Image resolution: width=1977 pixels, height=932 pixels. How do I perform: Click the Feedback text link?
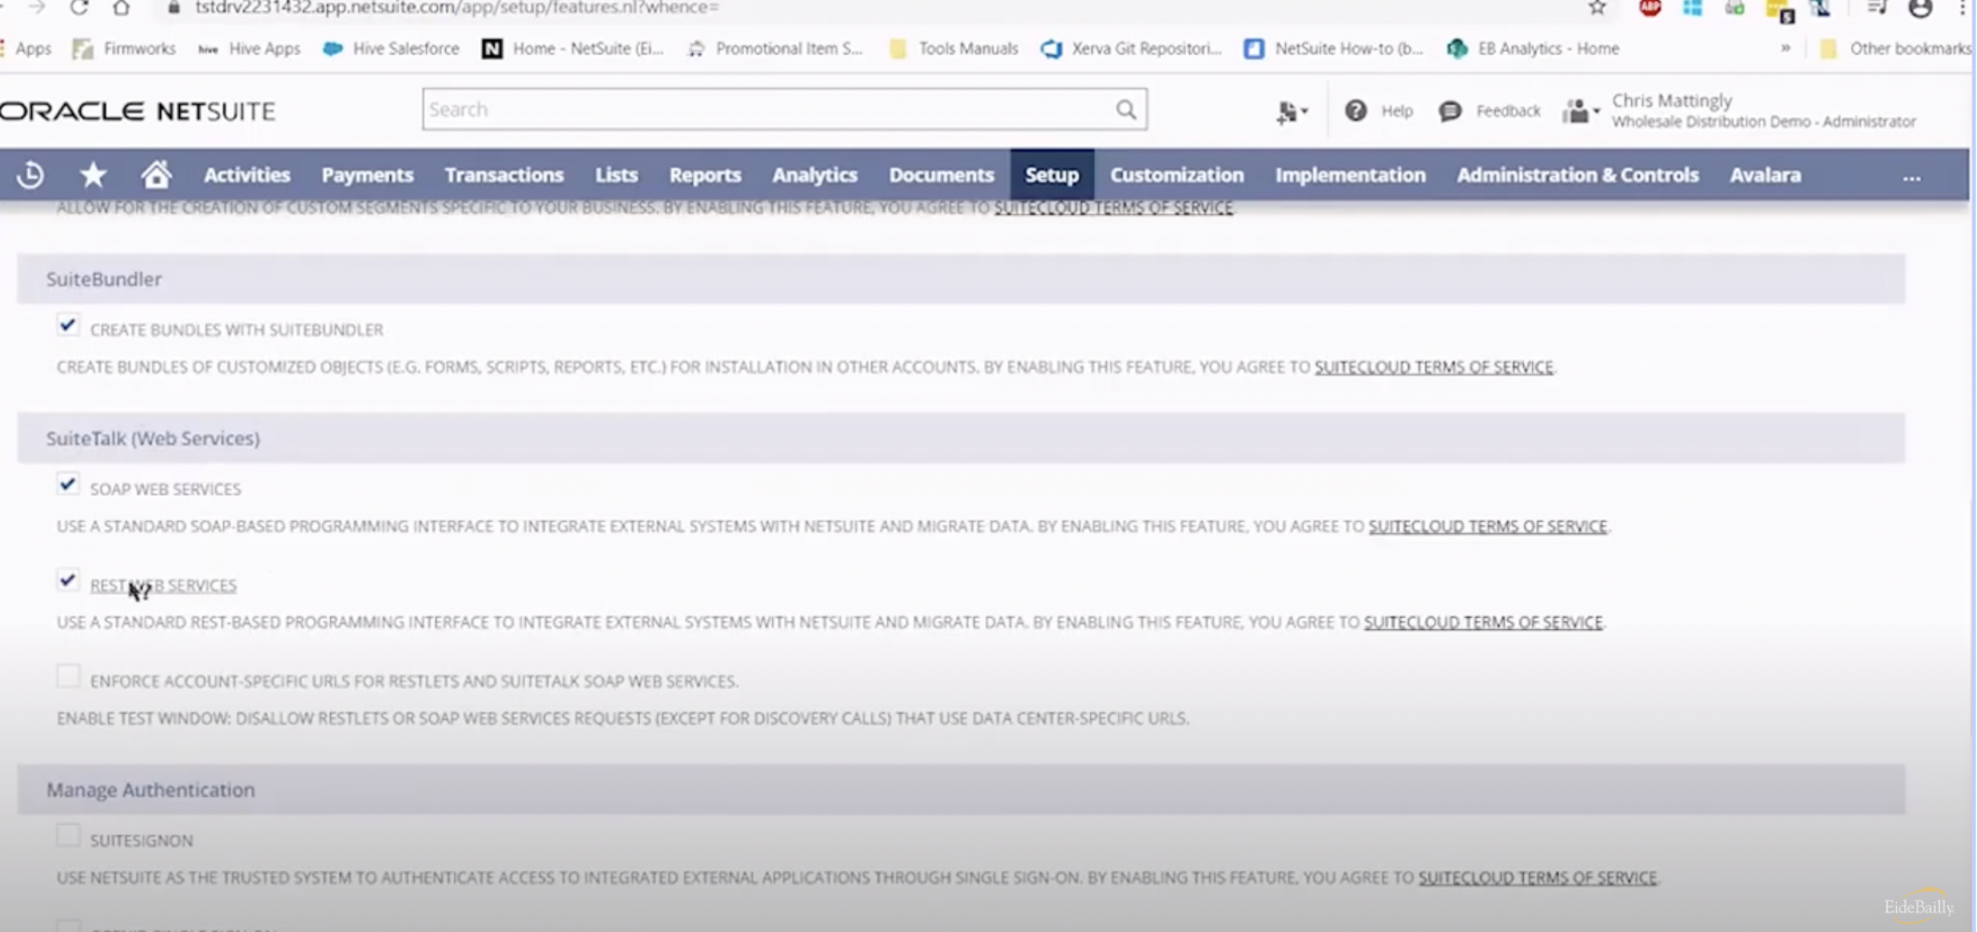pos(1508,111)
